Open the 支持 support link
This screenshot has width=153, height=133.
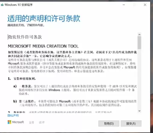coord(31,122)
